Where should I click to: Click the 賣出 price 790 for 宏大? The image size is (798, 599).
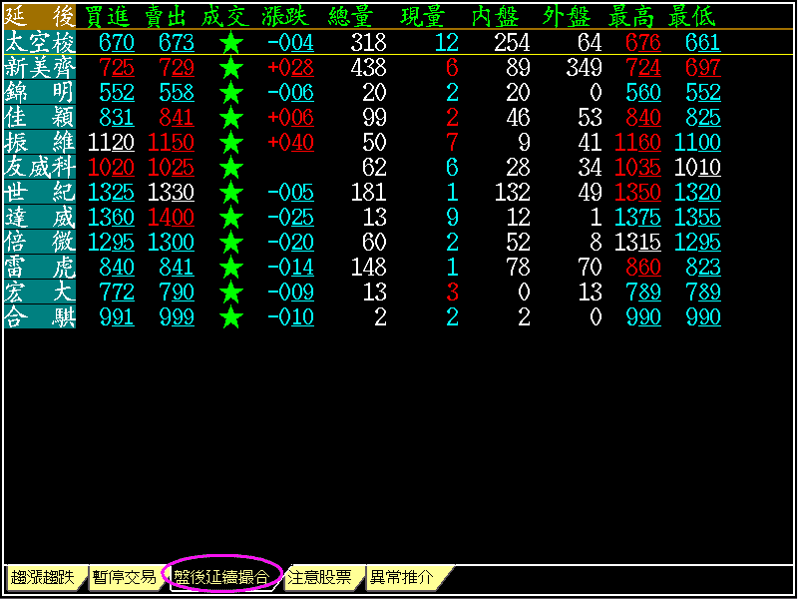click(x=177, y=293)
